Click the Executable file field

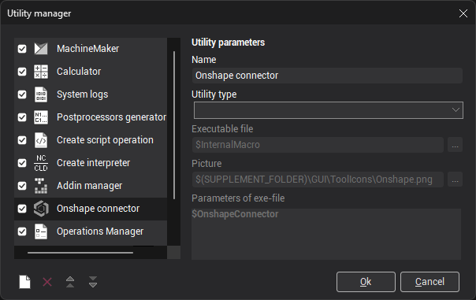tap(318, 145)
